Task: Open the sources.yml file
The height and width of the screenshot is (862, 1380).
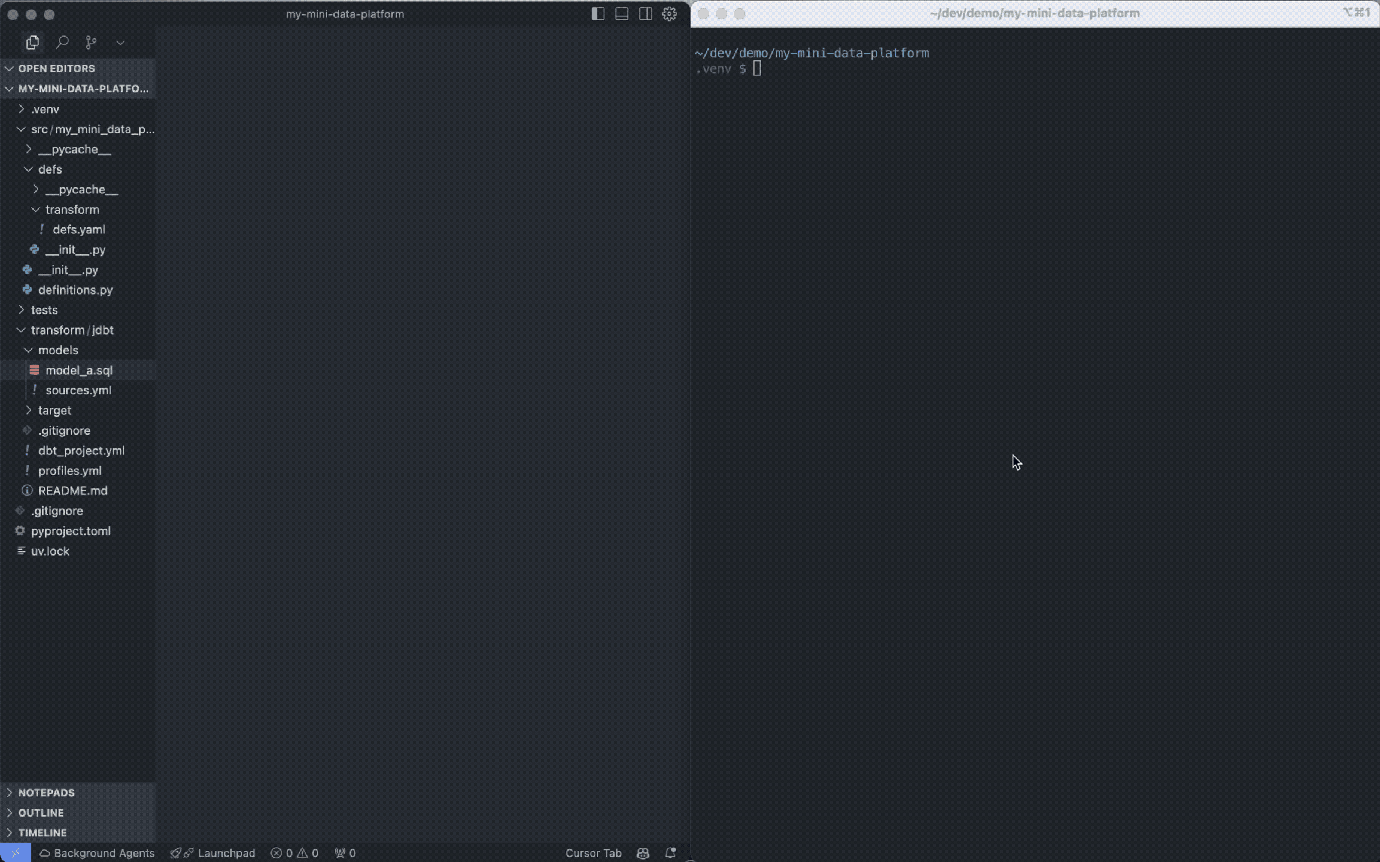Action: [x=78, y=390]
